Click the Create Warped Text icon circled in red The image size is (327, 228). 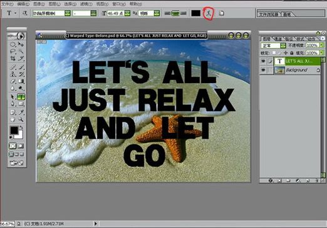click(209, 13)
